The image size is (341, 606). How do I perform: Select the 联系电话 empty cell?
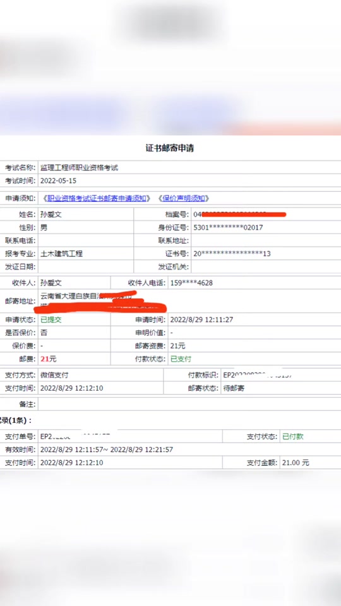pyautogui.click(x=86, y=241)
